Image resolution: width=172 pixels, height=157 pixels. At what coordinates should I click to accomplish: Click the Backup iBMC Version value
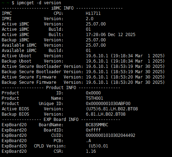coord(96,40)
